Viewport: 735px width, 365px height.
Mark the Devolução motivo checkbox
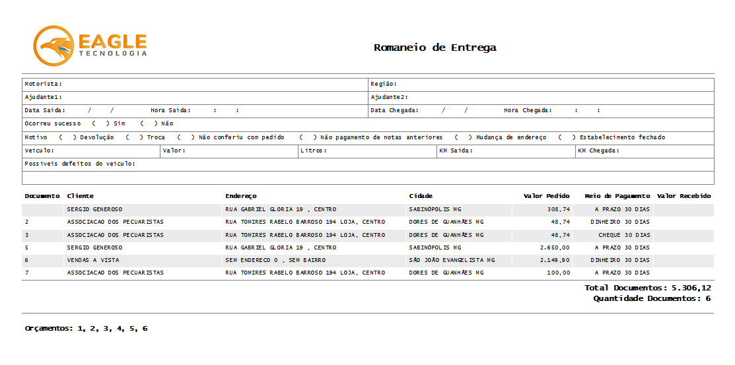[67, 137]
